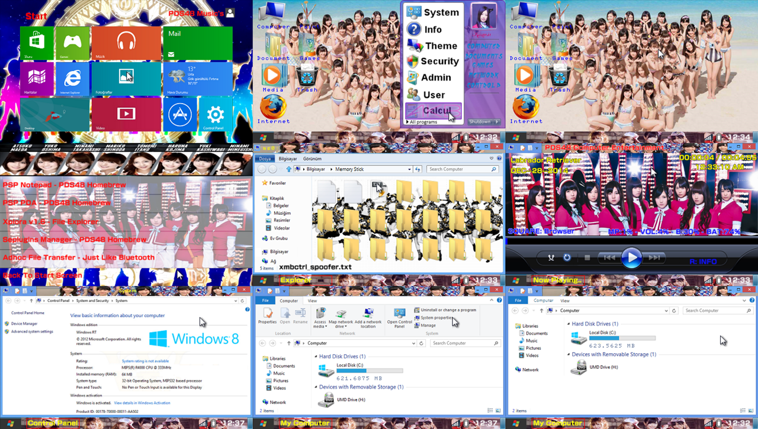Click Back To Start Screen
This screenshot has height=429, width=758.
point(42,275)
